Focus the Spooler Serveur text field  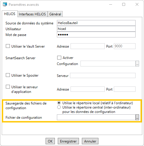pyautogui.click(x=103, y=75)
